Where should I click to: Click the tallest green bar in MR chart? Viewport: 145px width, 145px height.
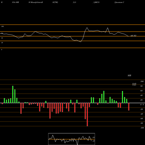(13, 94)
